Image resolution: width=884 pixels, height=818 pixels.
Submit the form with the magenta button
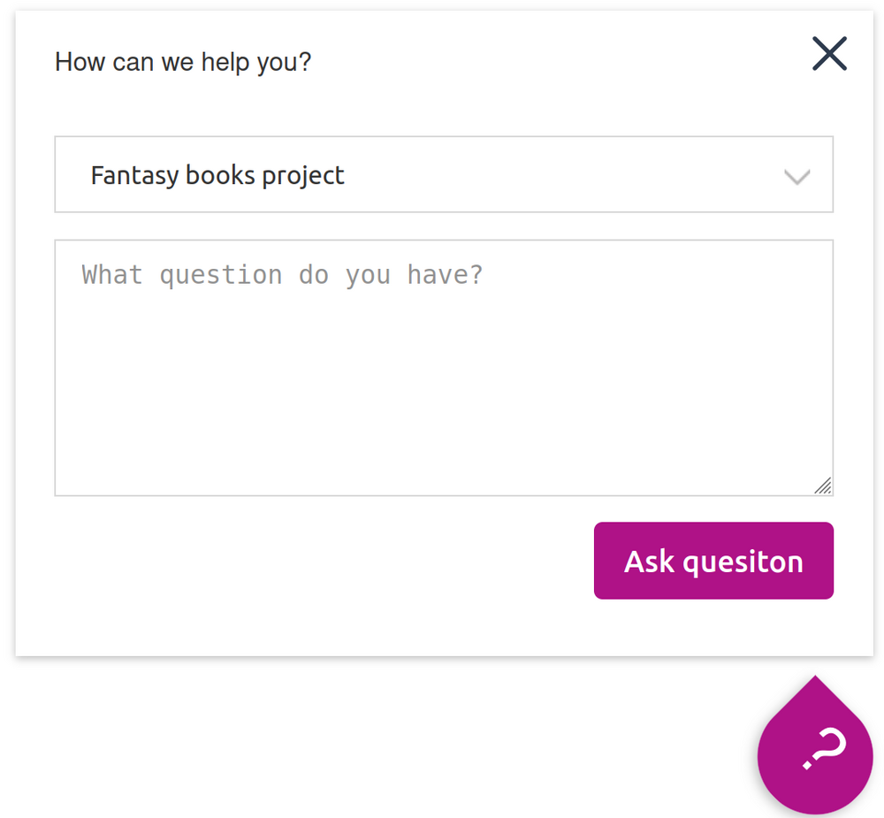(x=713, y=561)
